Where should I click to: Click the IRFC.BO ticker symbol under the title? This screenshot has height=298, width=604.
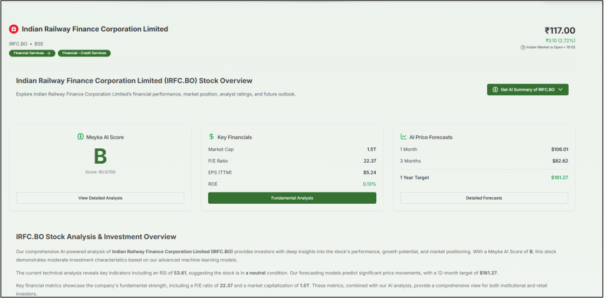point(18,44)
